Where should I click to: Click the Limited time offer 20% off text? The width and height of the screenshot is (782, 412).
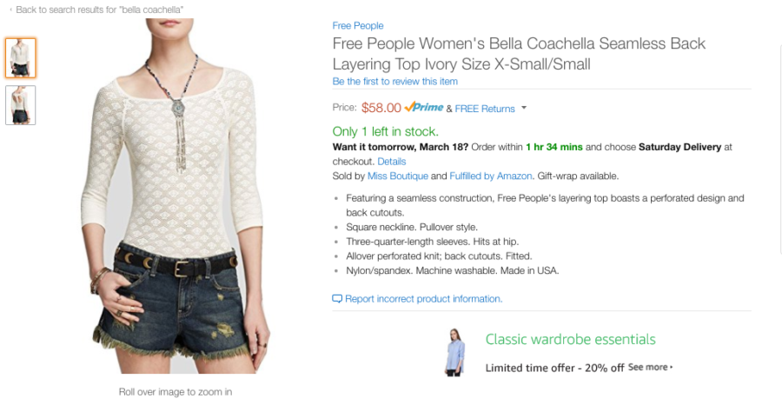click(554, 369)
